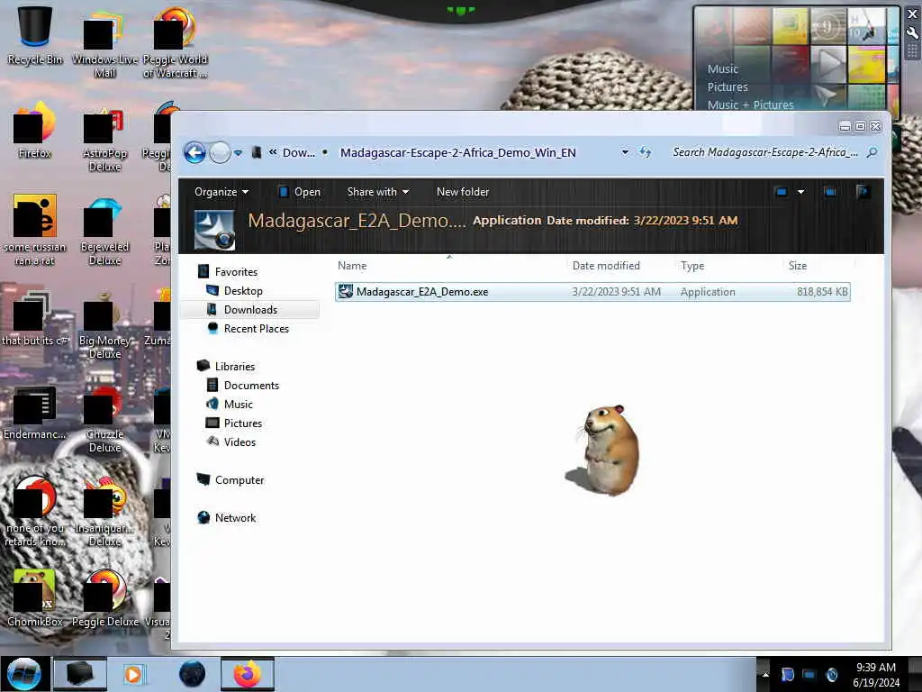Expand the view options dropdown arrow
This screenshot has width=922, height=692.
point(800,192)
